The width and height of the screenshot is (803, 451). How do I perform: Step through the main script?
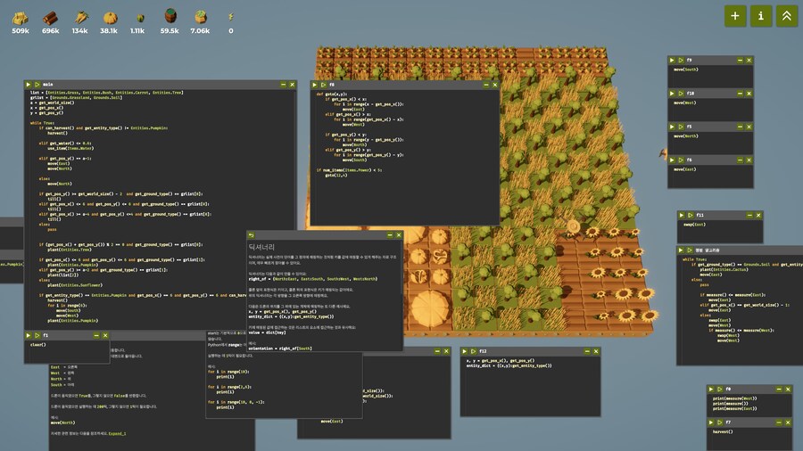tap(36, 84)
